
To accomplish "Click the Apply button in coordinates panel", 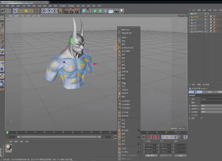I will click(181, 156).
